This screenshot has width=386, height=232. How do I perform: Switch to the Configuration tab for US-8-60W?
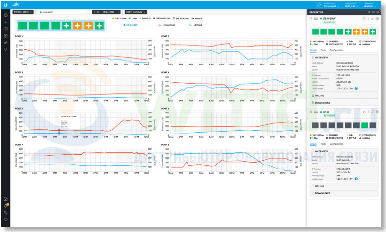point(337,50)
